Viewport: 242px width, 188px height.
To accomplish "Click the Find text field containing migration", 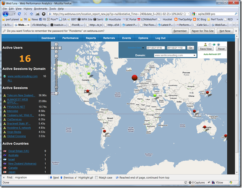I will 31,177.
